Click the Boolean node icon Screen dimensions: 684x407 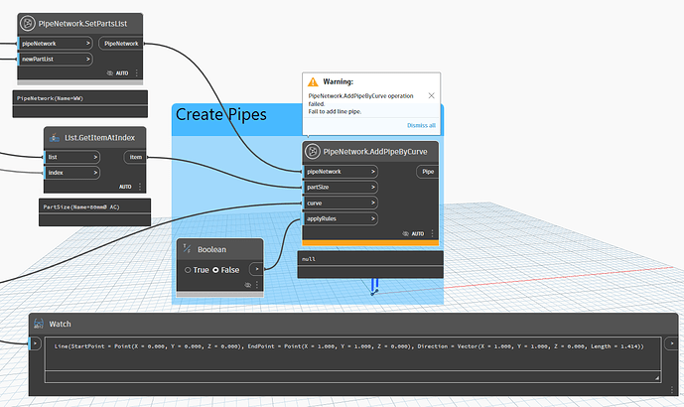coord(188,249)
